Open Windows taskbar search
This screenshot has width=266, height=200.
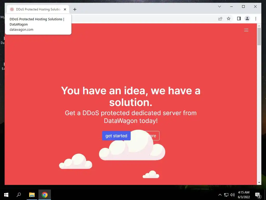pos(19,195)
